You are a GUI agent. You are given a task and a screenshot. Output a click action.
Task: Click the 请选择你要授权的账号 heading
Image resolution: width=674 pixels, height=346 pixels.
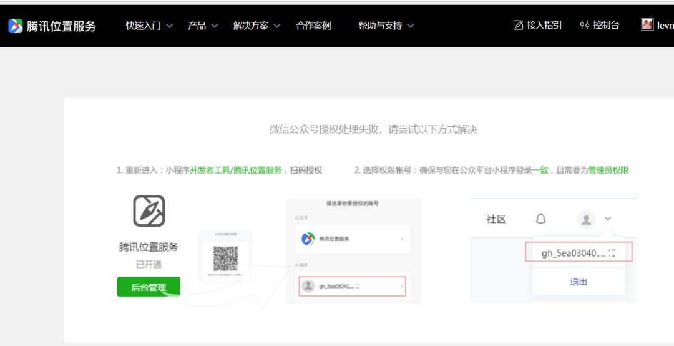click(x=353, y=204)
